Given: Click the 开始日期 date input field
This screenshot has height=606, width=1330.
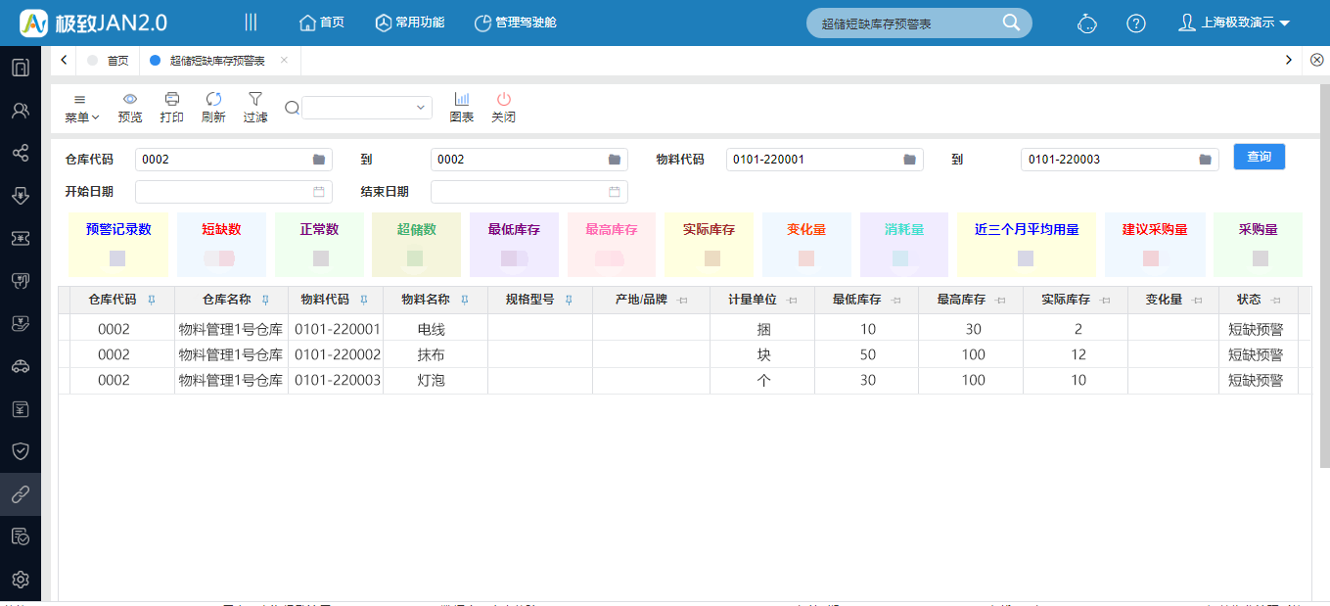Looking at the screenshot, I should [x=233, y=192].
